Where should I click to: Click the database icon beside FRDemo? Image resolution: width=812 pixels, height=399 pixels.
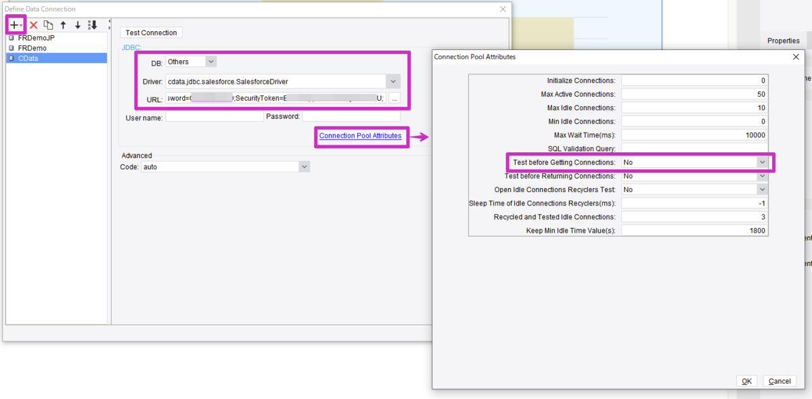pos(12,48)
